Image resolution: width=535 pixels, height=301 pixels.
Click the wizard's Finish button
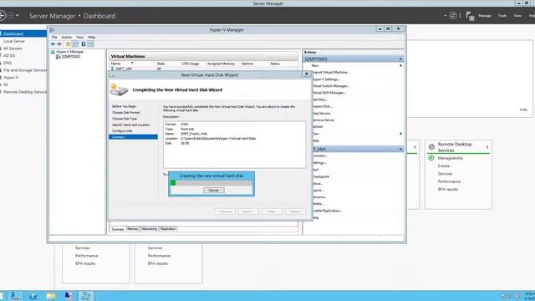click(272, 212)
